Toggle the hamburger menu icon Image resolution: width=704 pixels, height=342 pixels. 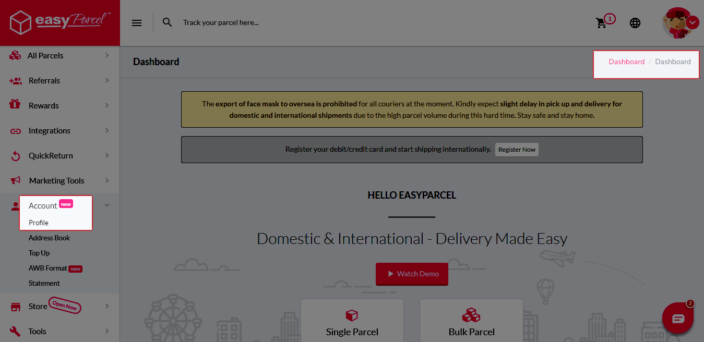point(137,23)
